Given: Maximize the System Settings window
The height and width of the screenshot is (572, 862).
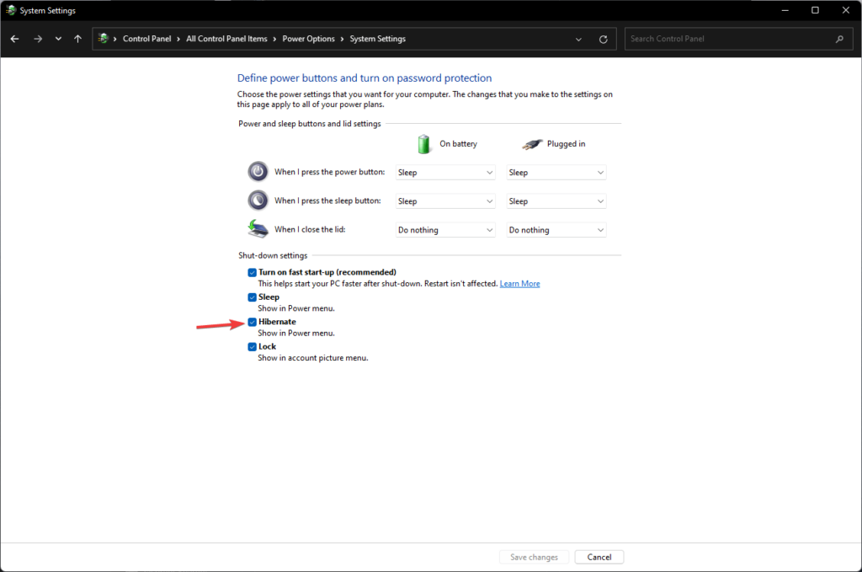Looking at the screenshot, I should point(815,10).
